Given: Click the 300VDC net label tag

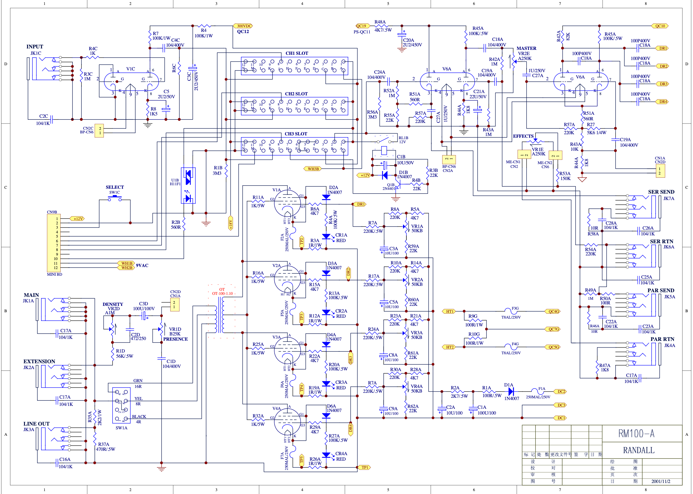Looking at the screenshot, I should coord(243,26).
